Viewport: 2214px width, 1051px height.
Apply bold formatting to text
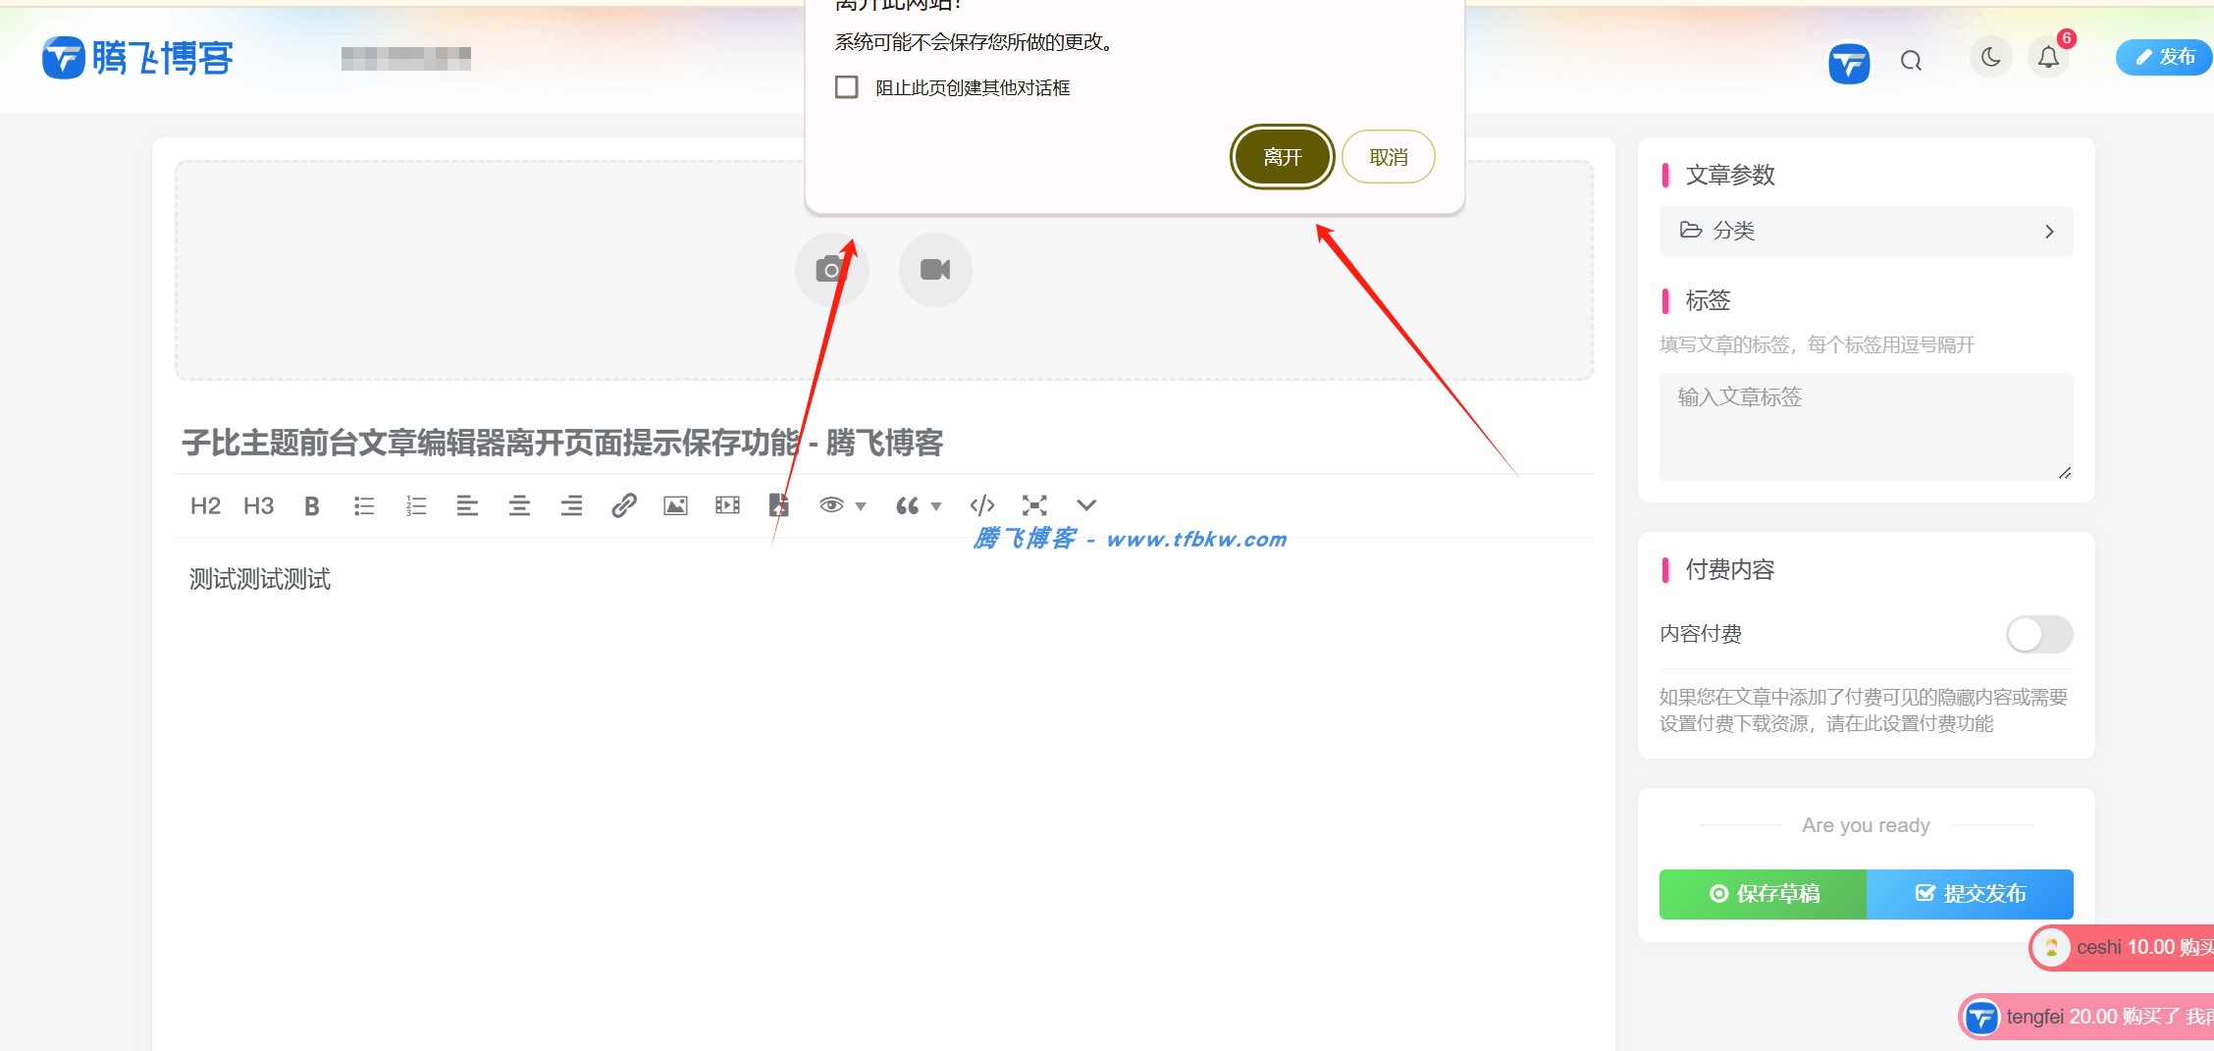[x=311, y=505]
